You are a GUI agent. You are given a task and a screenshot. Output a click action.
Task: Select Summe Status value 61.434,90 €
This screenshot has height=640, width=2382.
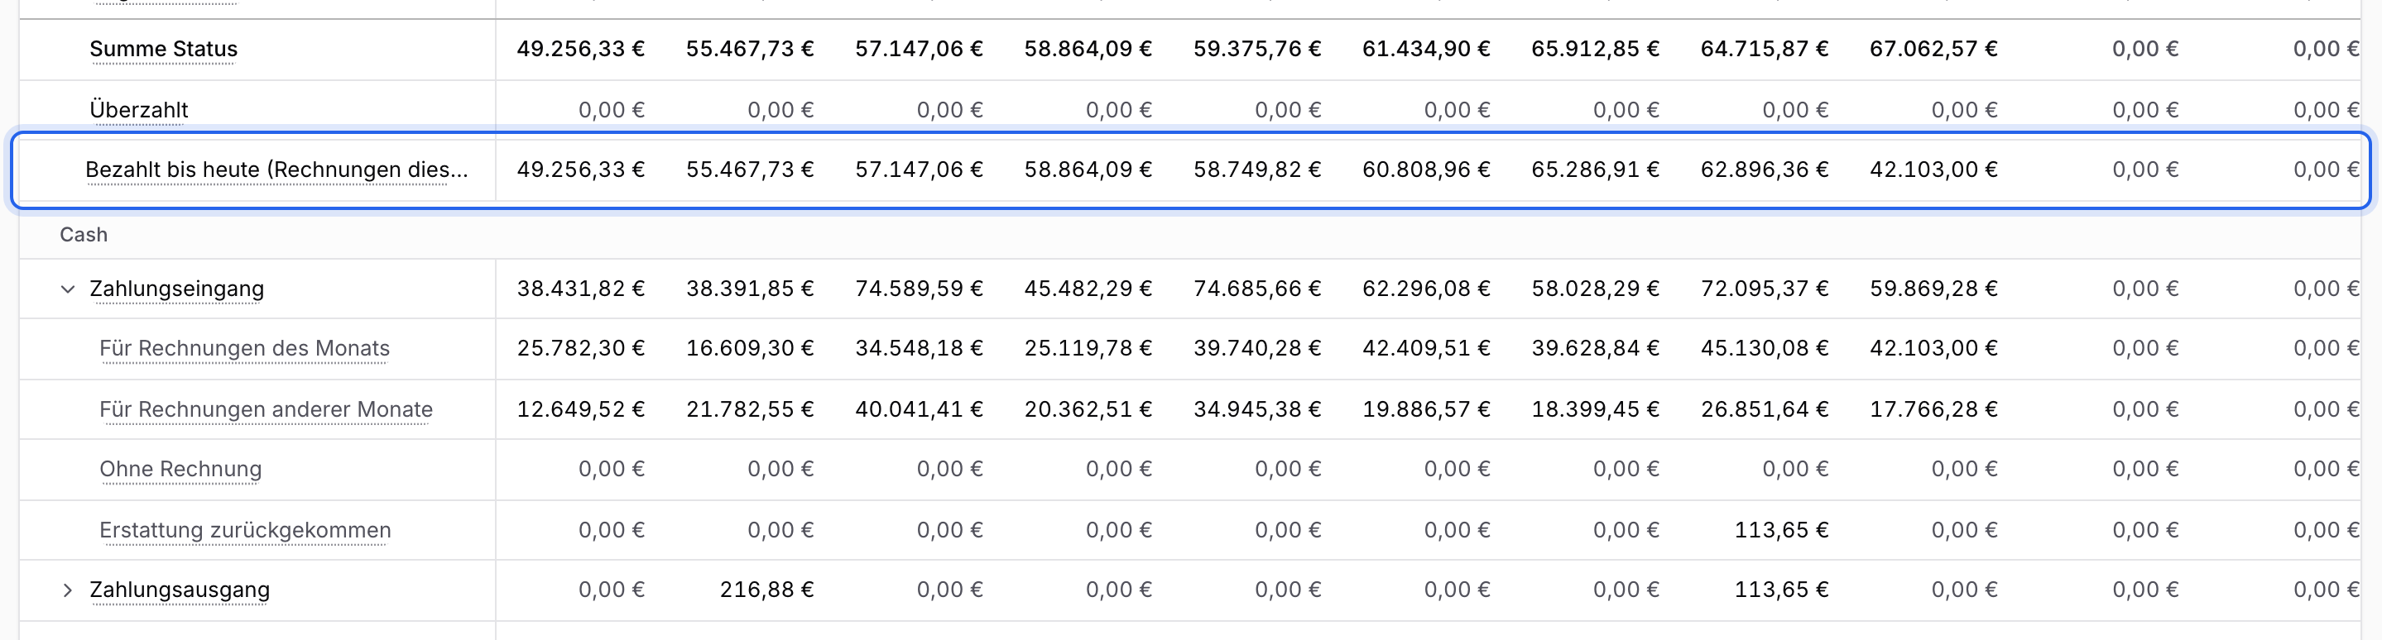(x=1426, y=49)
